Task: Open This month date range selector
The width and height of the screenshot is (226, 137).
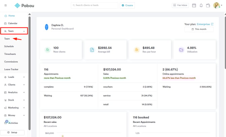Action: pos(199,29)
